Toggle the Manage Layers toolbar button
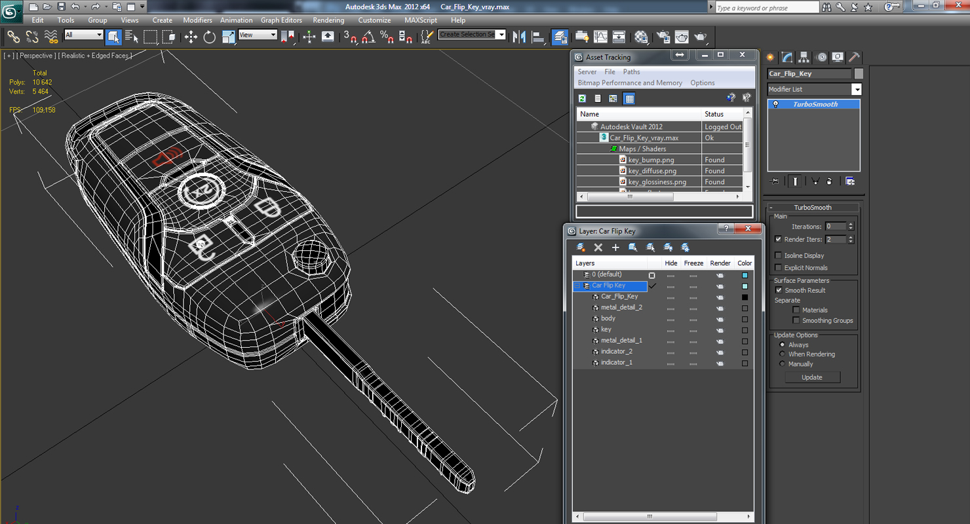The image size is (970, 524). point(560,37)
